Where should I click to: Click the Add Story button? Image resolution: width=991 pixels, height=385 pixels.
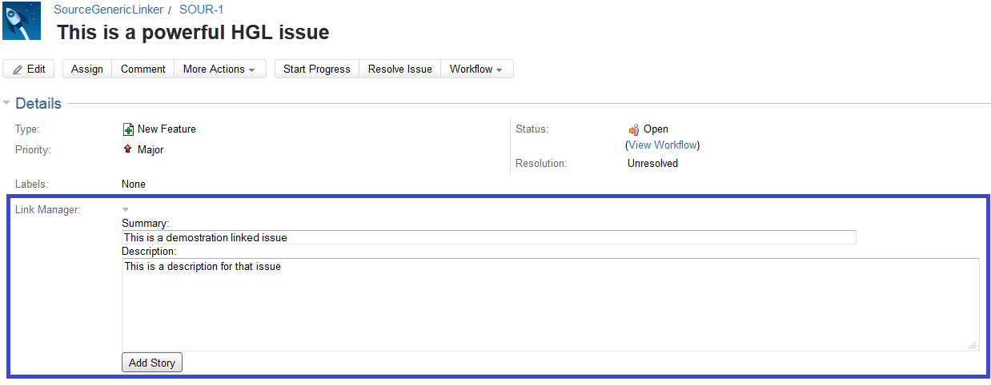152,363
